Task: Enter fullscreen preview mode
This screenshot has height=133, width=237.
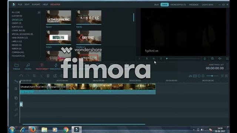Action: tap(227, 58)
